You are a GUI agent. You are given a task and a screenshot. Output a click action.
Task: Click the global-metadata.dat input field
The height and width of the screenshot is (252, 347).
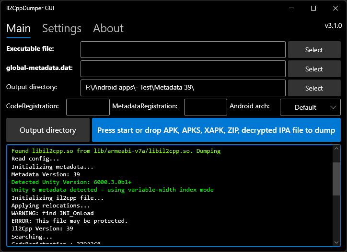click(183, 69)
